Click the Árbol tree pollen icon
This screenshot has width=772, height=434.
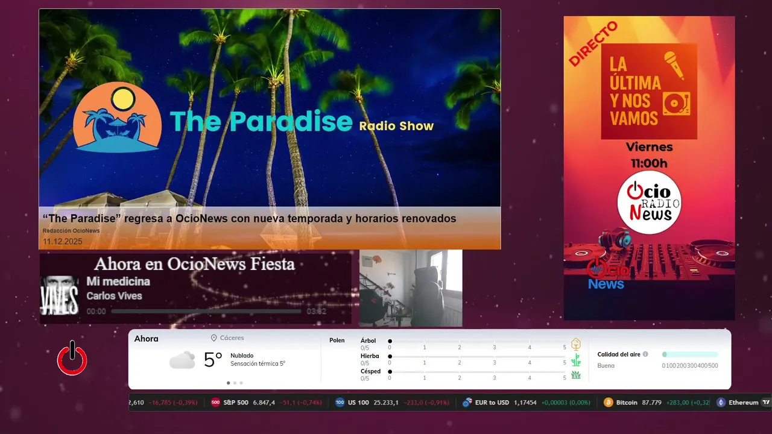[576, 344]
